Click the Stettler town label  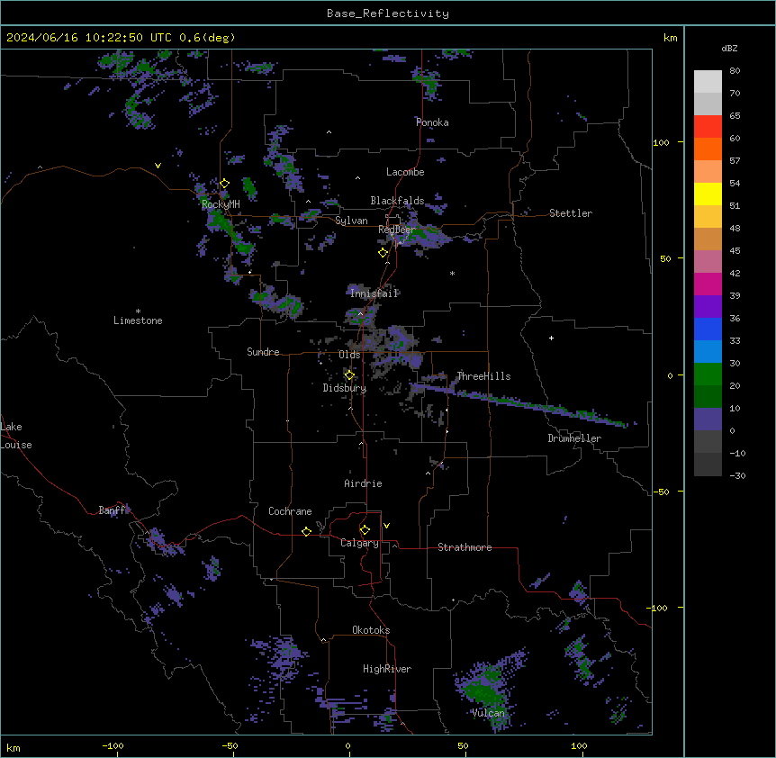click(571, 213)
